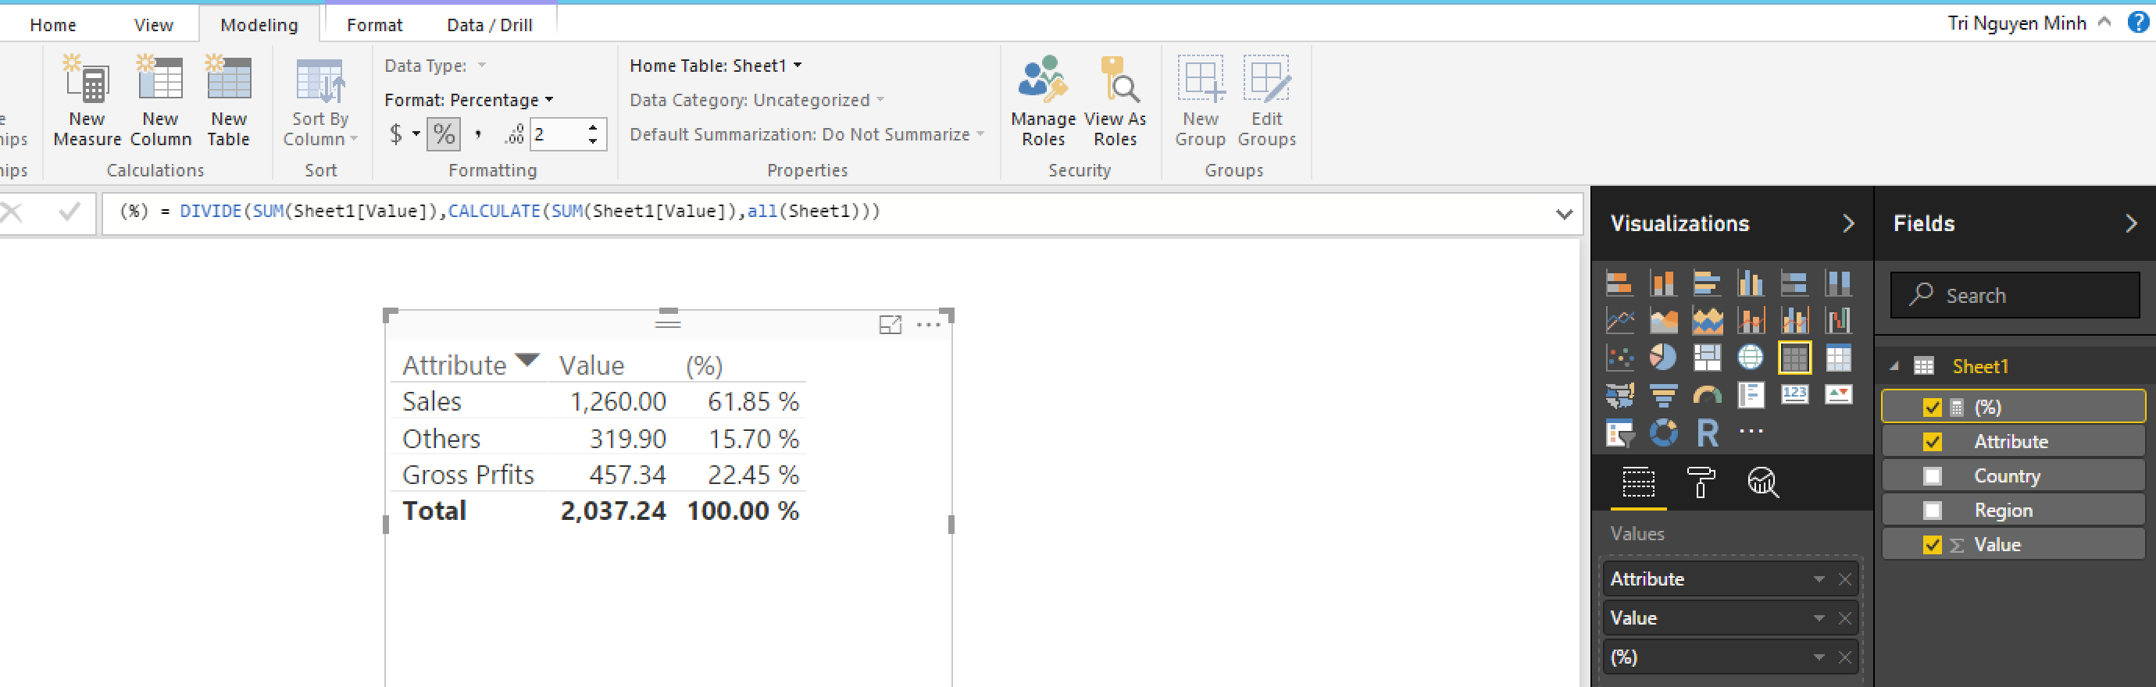Switch to the Matrix visualization
Viewport: 2156px width, 687px height.
[x=1838, y=358]
